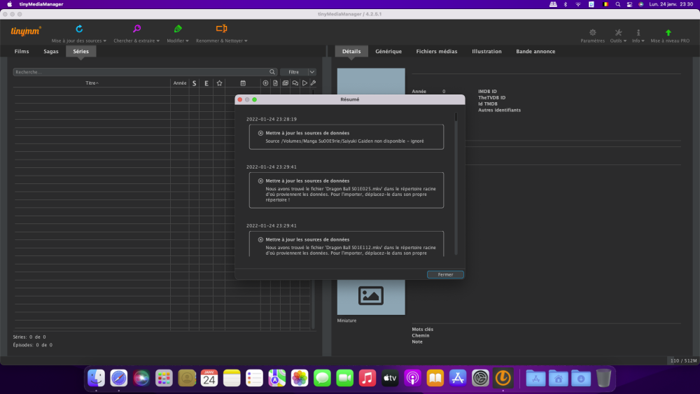Click the Filtre button
This screenshot has height=394, width=700.
[294, 72]
